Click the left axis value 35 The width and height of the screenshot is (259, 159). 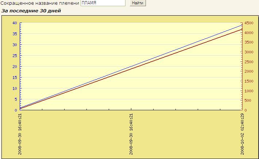(x=15, y=34)
